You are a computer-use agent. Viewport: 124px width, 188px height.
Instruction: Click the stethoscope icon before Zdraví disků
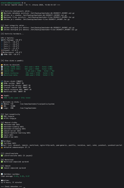[2, 81]
